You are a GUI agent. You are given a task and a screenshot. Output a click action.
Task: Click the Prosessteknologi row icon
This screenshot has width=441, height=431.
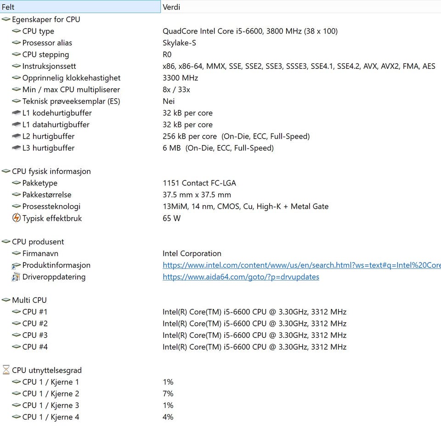(17, 206)
